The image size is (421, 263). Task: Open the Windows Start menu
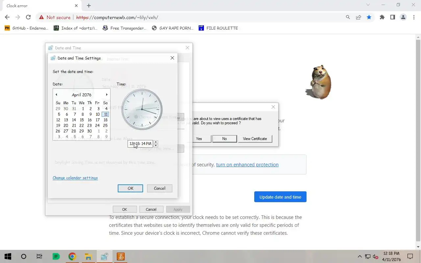tap(8, 256)
